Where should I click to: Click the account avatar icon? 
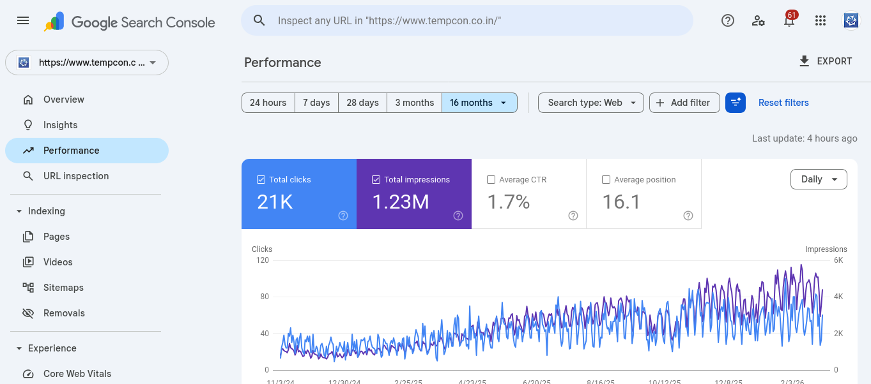tap(851, 20)
